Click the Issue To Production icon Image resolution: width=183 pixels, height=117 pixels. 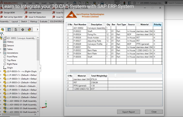click(26, 17)
